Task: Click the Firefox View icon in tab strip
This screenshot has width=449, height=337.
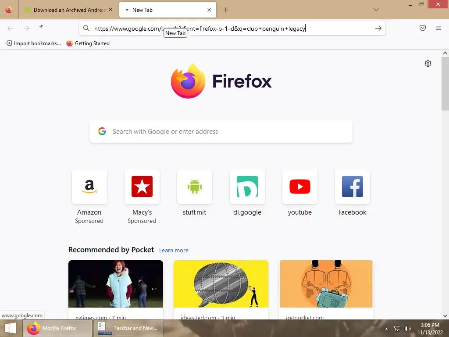Action: pos(9,10)
